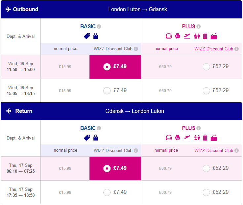Click the return PLUS check-in desk icon
The width and height of the screenshot is (243, 205).
(x=197, y=138)
